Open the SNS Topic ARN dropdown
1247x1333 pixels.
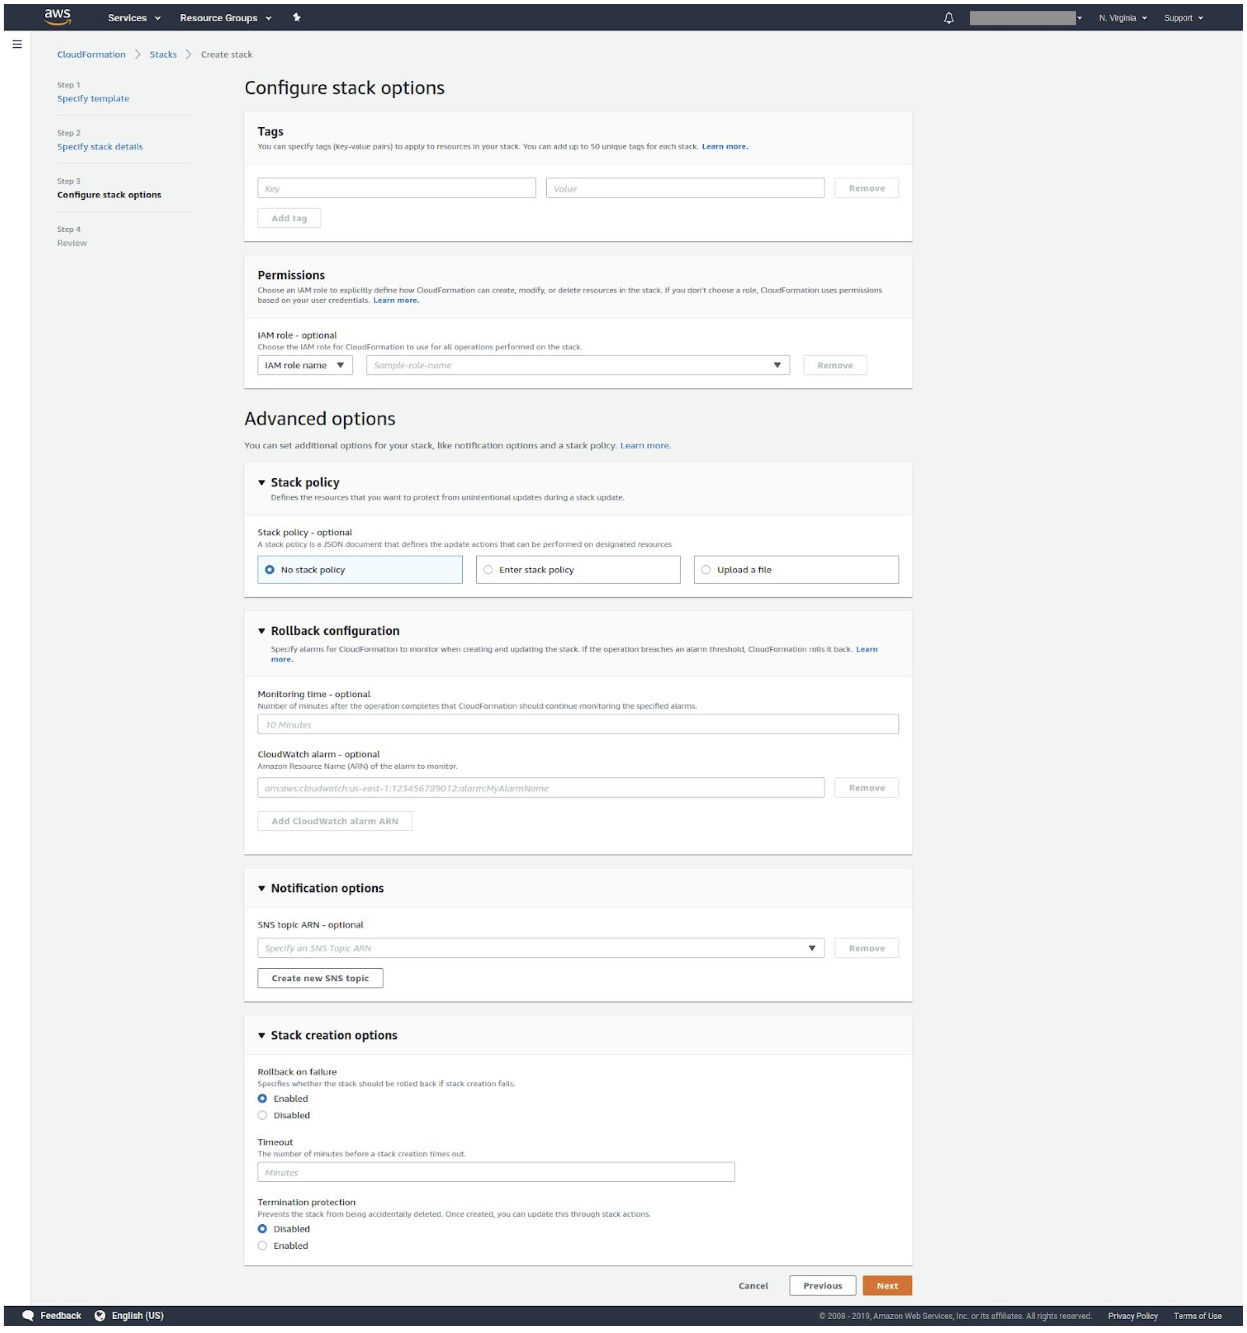(812, 948)
